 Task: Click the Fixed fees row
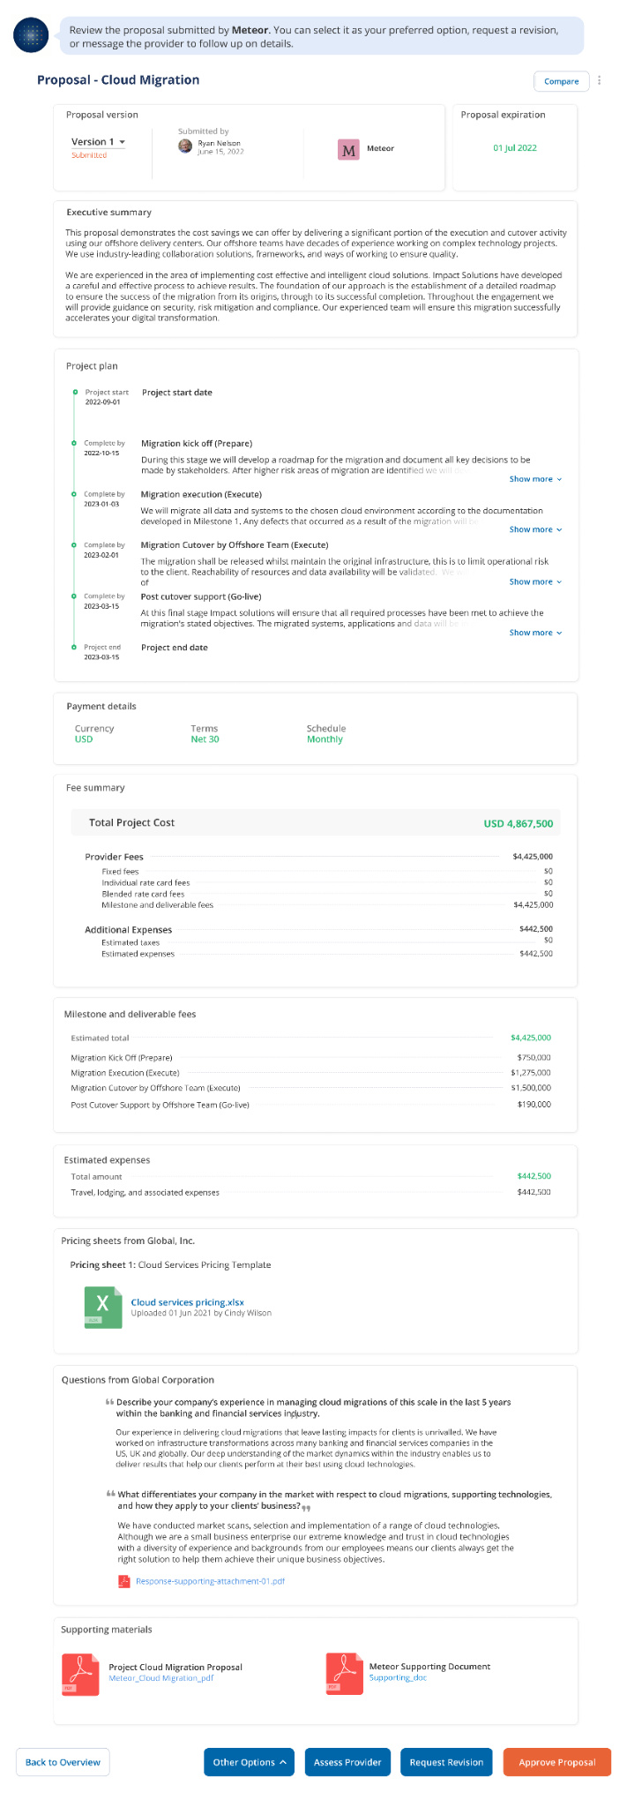[327, 872]
